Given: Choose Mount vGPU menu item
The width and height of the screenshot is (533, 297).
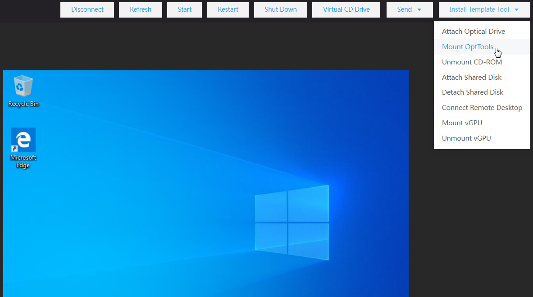Looking at the screenshot, I should (x=482, y=123).
